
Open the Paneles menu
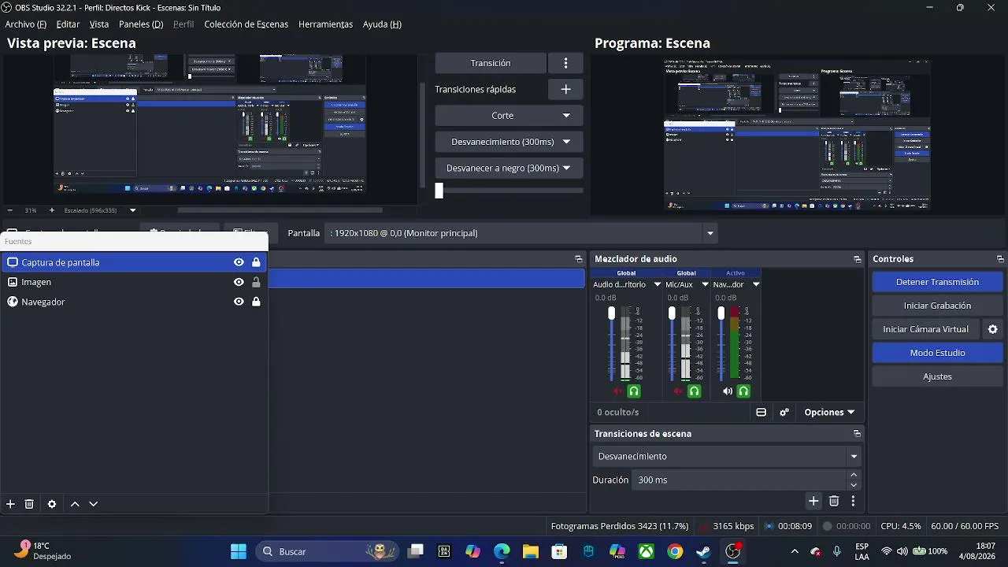[141, 24]
